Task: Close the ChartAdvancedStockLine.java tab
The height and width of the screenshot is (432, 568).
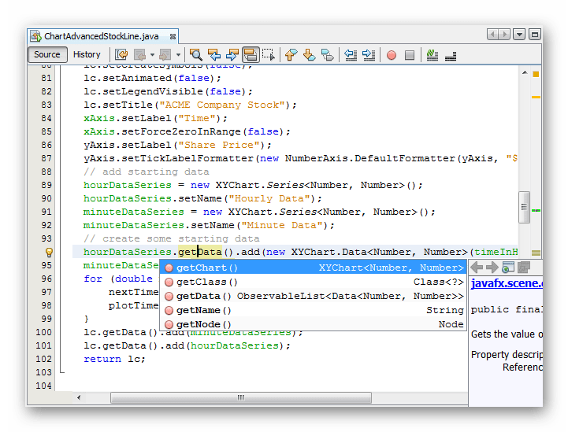Action: click(173, 36)
